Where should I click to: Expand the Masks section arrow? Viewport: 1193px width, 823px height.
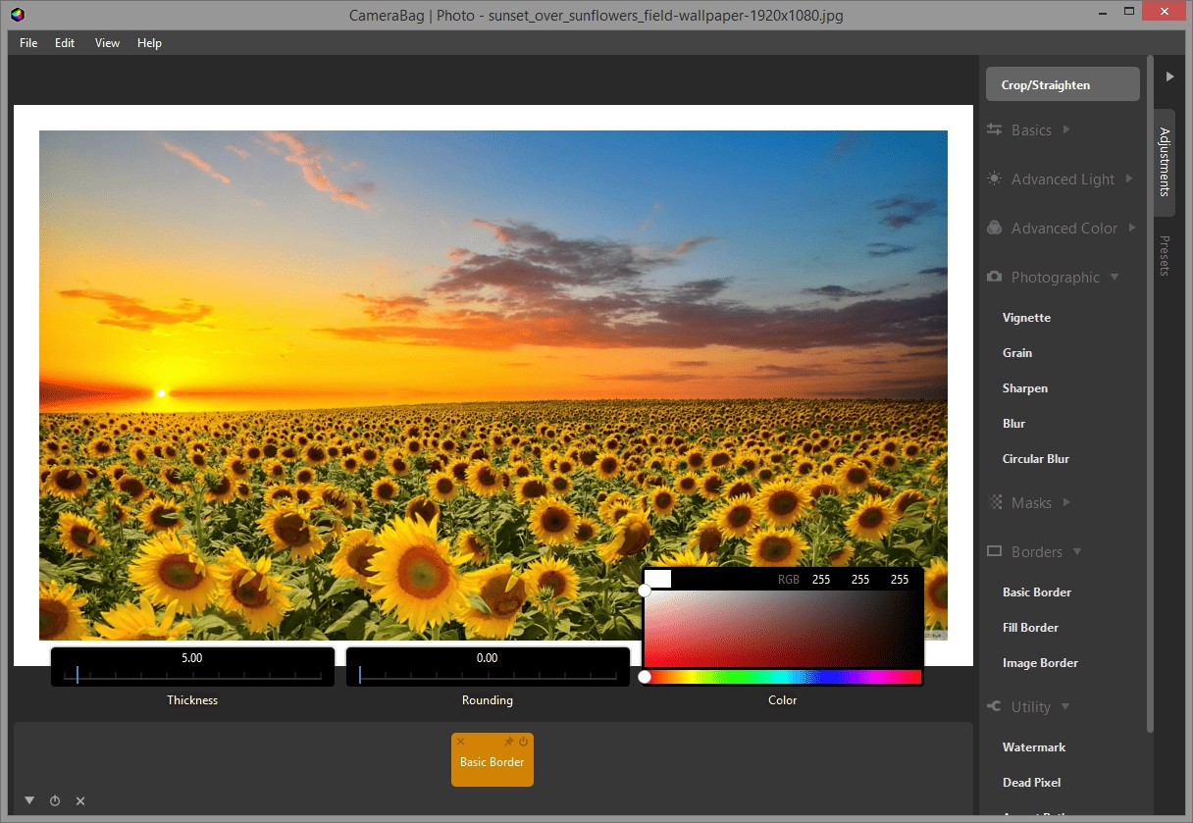pos(1066,502)
